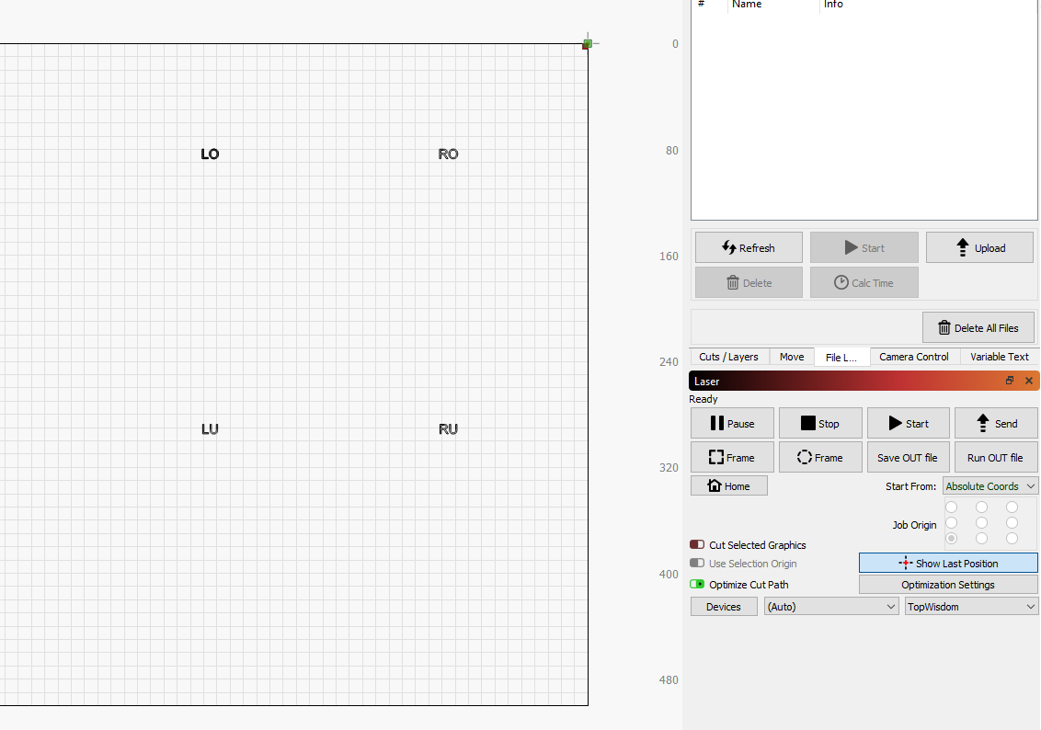Select the top-left Job Origin radio

click(x=952, y=507)
